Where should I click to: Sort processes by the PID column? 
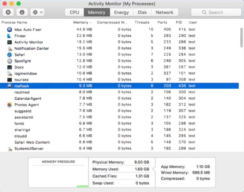click(x=179, y=23)
